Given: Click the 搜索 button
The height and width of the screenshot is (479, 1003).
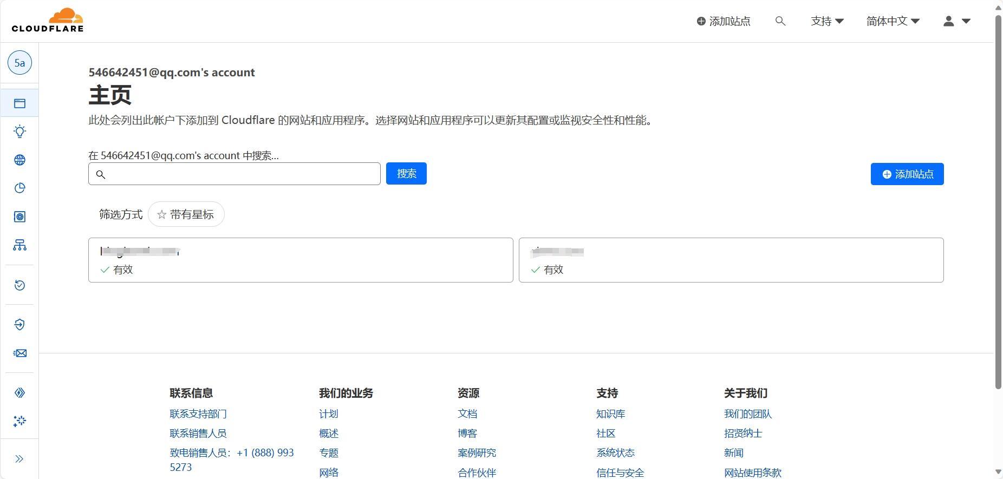Looking at the screenshot, I should pyautogui.click(x=406, y=173).
